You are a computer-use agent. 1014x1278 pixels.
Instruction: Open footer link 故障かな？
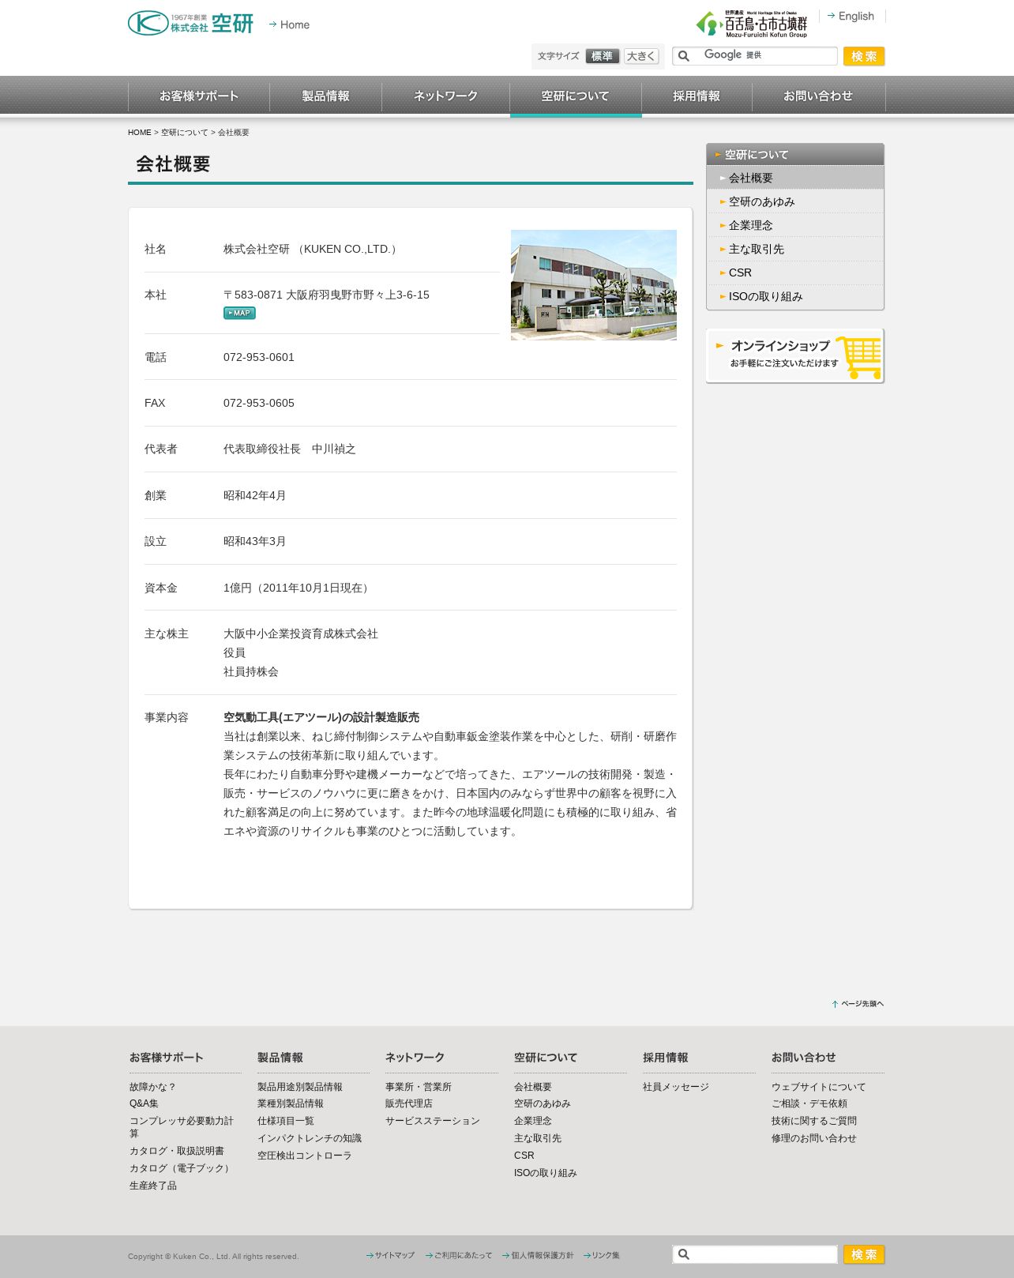[x=153, y=1088]
